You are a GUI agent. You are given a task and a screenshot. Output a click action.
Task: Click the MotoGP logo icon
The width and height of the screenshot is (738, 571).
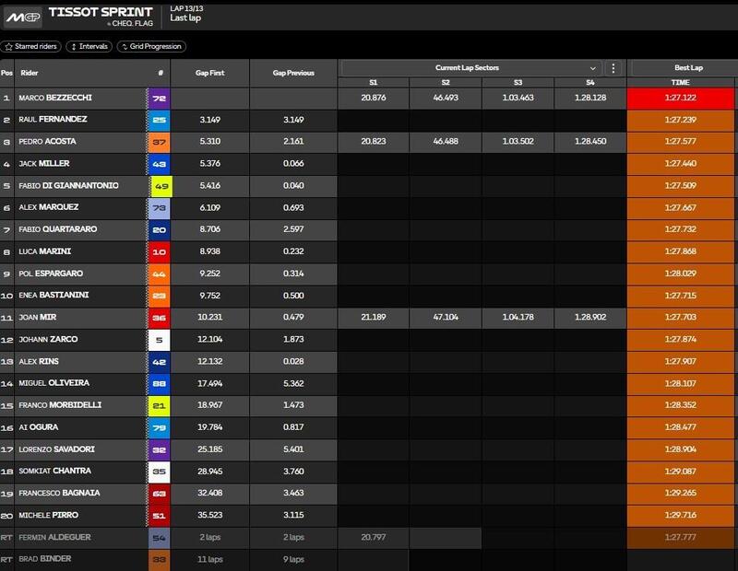26,16
